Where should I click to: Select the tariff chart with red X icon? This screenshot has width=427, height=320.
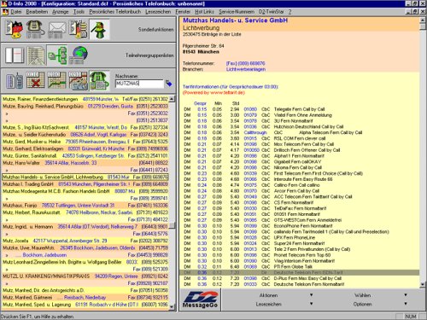(36, 80)
